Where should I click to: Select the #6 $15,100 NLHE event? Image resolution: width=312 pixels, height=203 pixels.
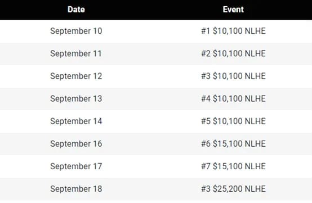pyautogui.click(x=233, y=143)
